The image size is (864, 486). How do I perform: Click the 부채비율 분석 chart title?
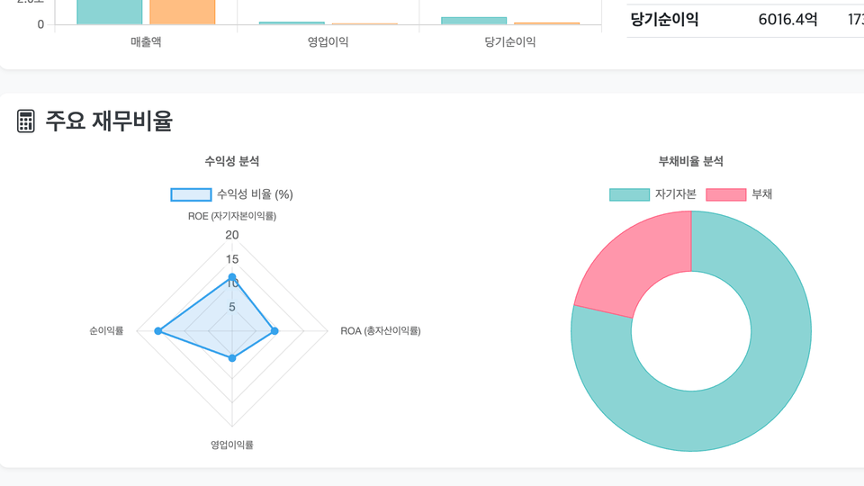coord(691,161)
